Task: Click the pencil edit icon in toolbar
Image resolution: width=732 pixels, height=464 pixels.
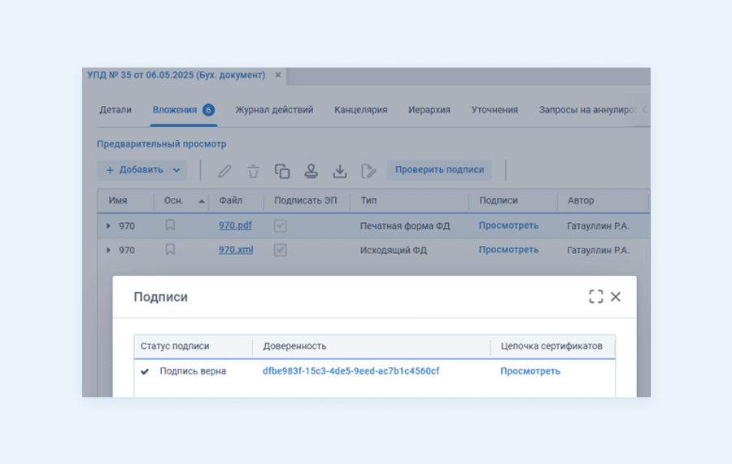Action: 224,171
